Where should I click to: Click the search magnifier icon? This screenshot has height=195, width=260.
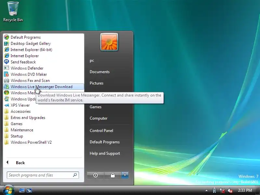[x=75, y=175]
